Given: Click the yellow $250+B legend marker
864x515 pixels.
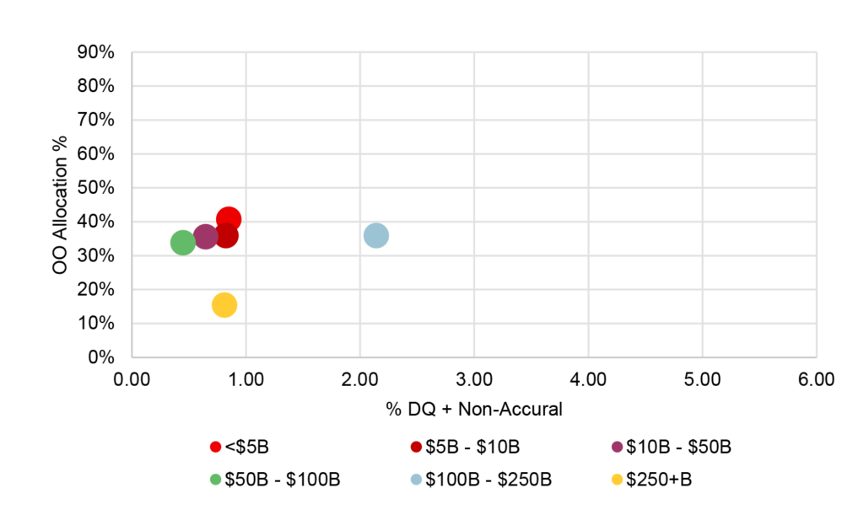Looking at the screenshot, I should [x=617, y=480].
